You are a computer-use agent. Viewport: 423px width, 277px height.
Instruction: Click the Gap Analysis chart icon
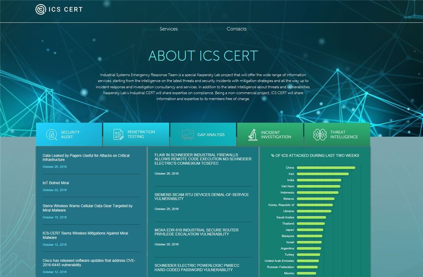[x=188, y=135]
